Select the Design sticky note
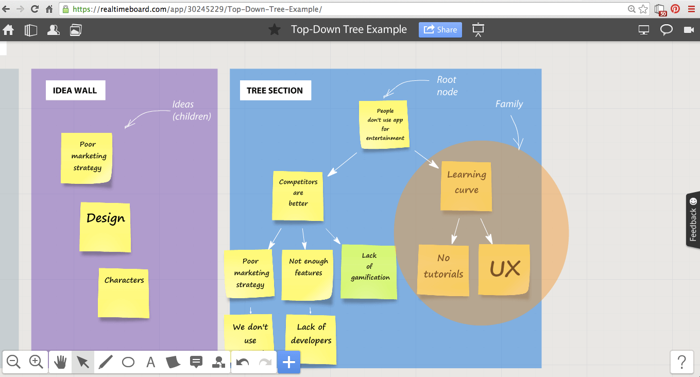Viewport: 700px width, 377px height. click(105, 227)
